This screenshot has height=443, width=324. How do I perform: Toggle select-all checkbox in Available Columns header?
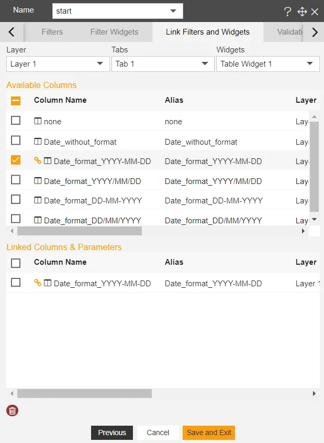[x=16, y=101]
